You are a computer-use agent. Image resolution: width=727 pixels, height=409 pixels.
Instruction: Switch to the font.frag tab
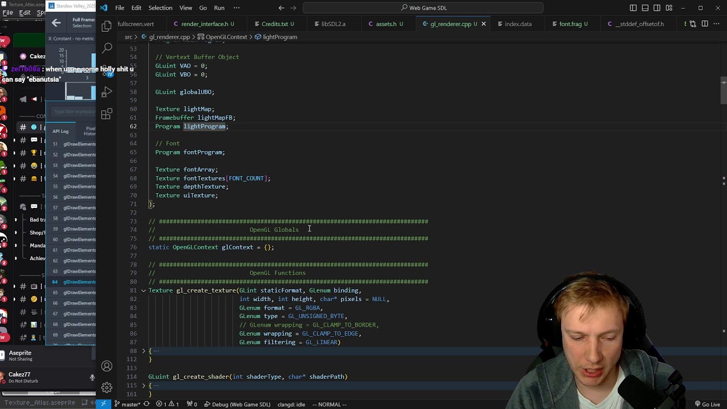pyautogui.click(x=571, y=24)
